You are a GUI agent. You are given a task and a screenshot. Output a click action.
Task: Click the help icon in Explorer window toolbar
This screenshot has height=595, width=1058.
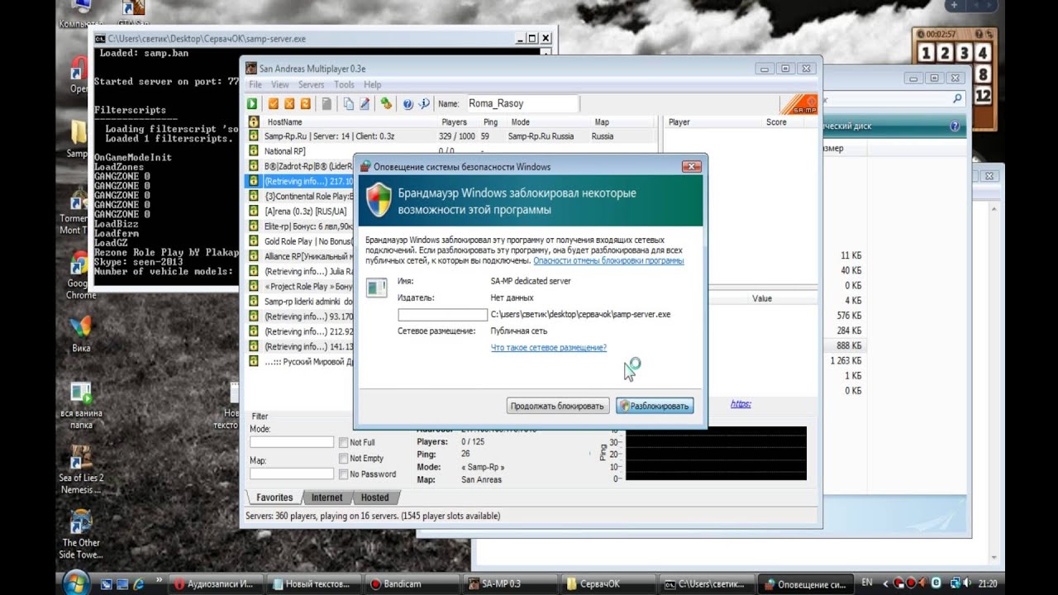[955, 126]
